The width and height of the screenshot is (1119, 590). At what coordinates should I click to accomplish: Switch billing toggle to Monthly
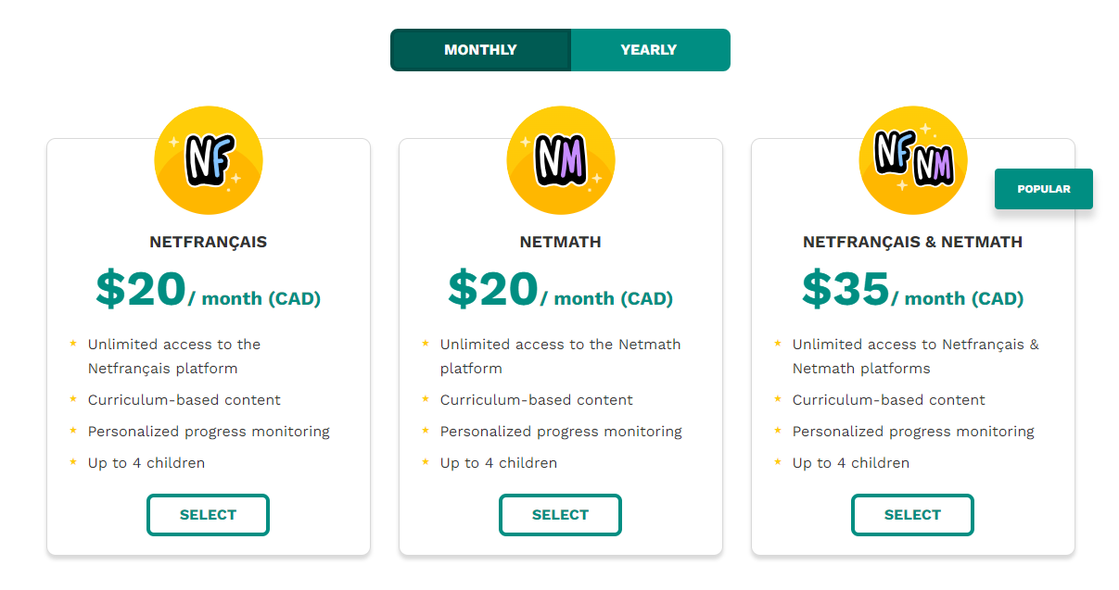480,50
